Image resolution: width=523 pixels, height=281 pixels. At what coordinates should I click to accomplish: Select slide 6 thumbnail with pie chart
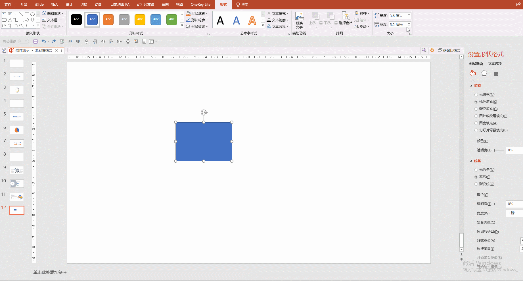click(x=17, y=130)
